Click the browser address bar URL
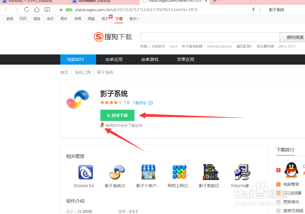Image resolution: width=305 pixels, height=214 pixels. point(136,10)
